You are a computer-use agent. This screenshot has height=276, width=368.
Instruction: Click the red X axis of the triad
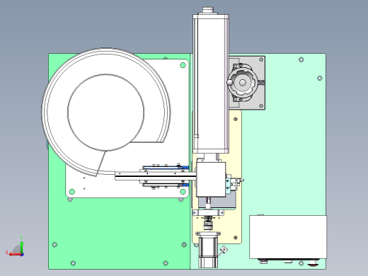[x=15, y=254]
